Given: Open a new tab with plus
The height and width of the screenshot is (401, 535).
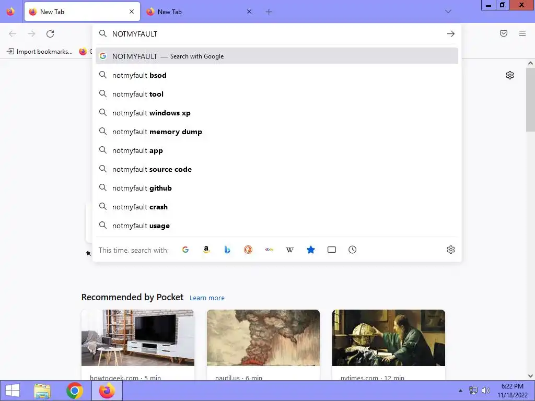Looking at the screenshot, I should 269,12.
